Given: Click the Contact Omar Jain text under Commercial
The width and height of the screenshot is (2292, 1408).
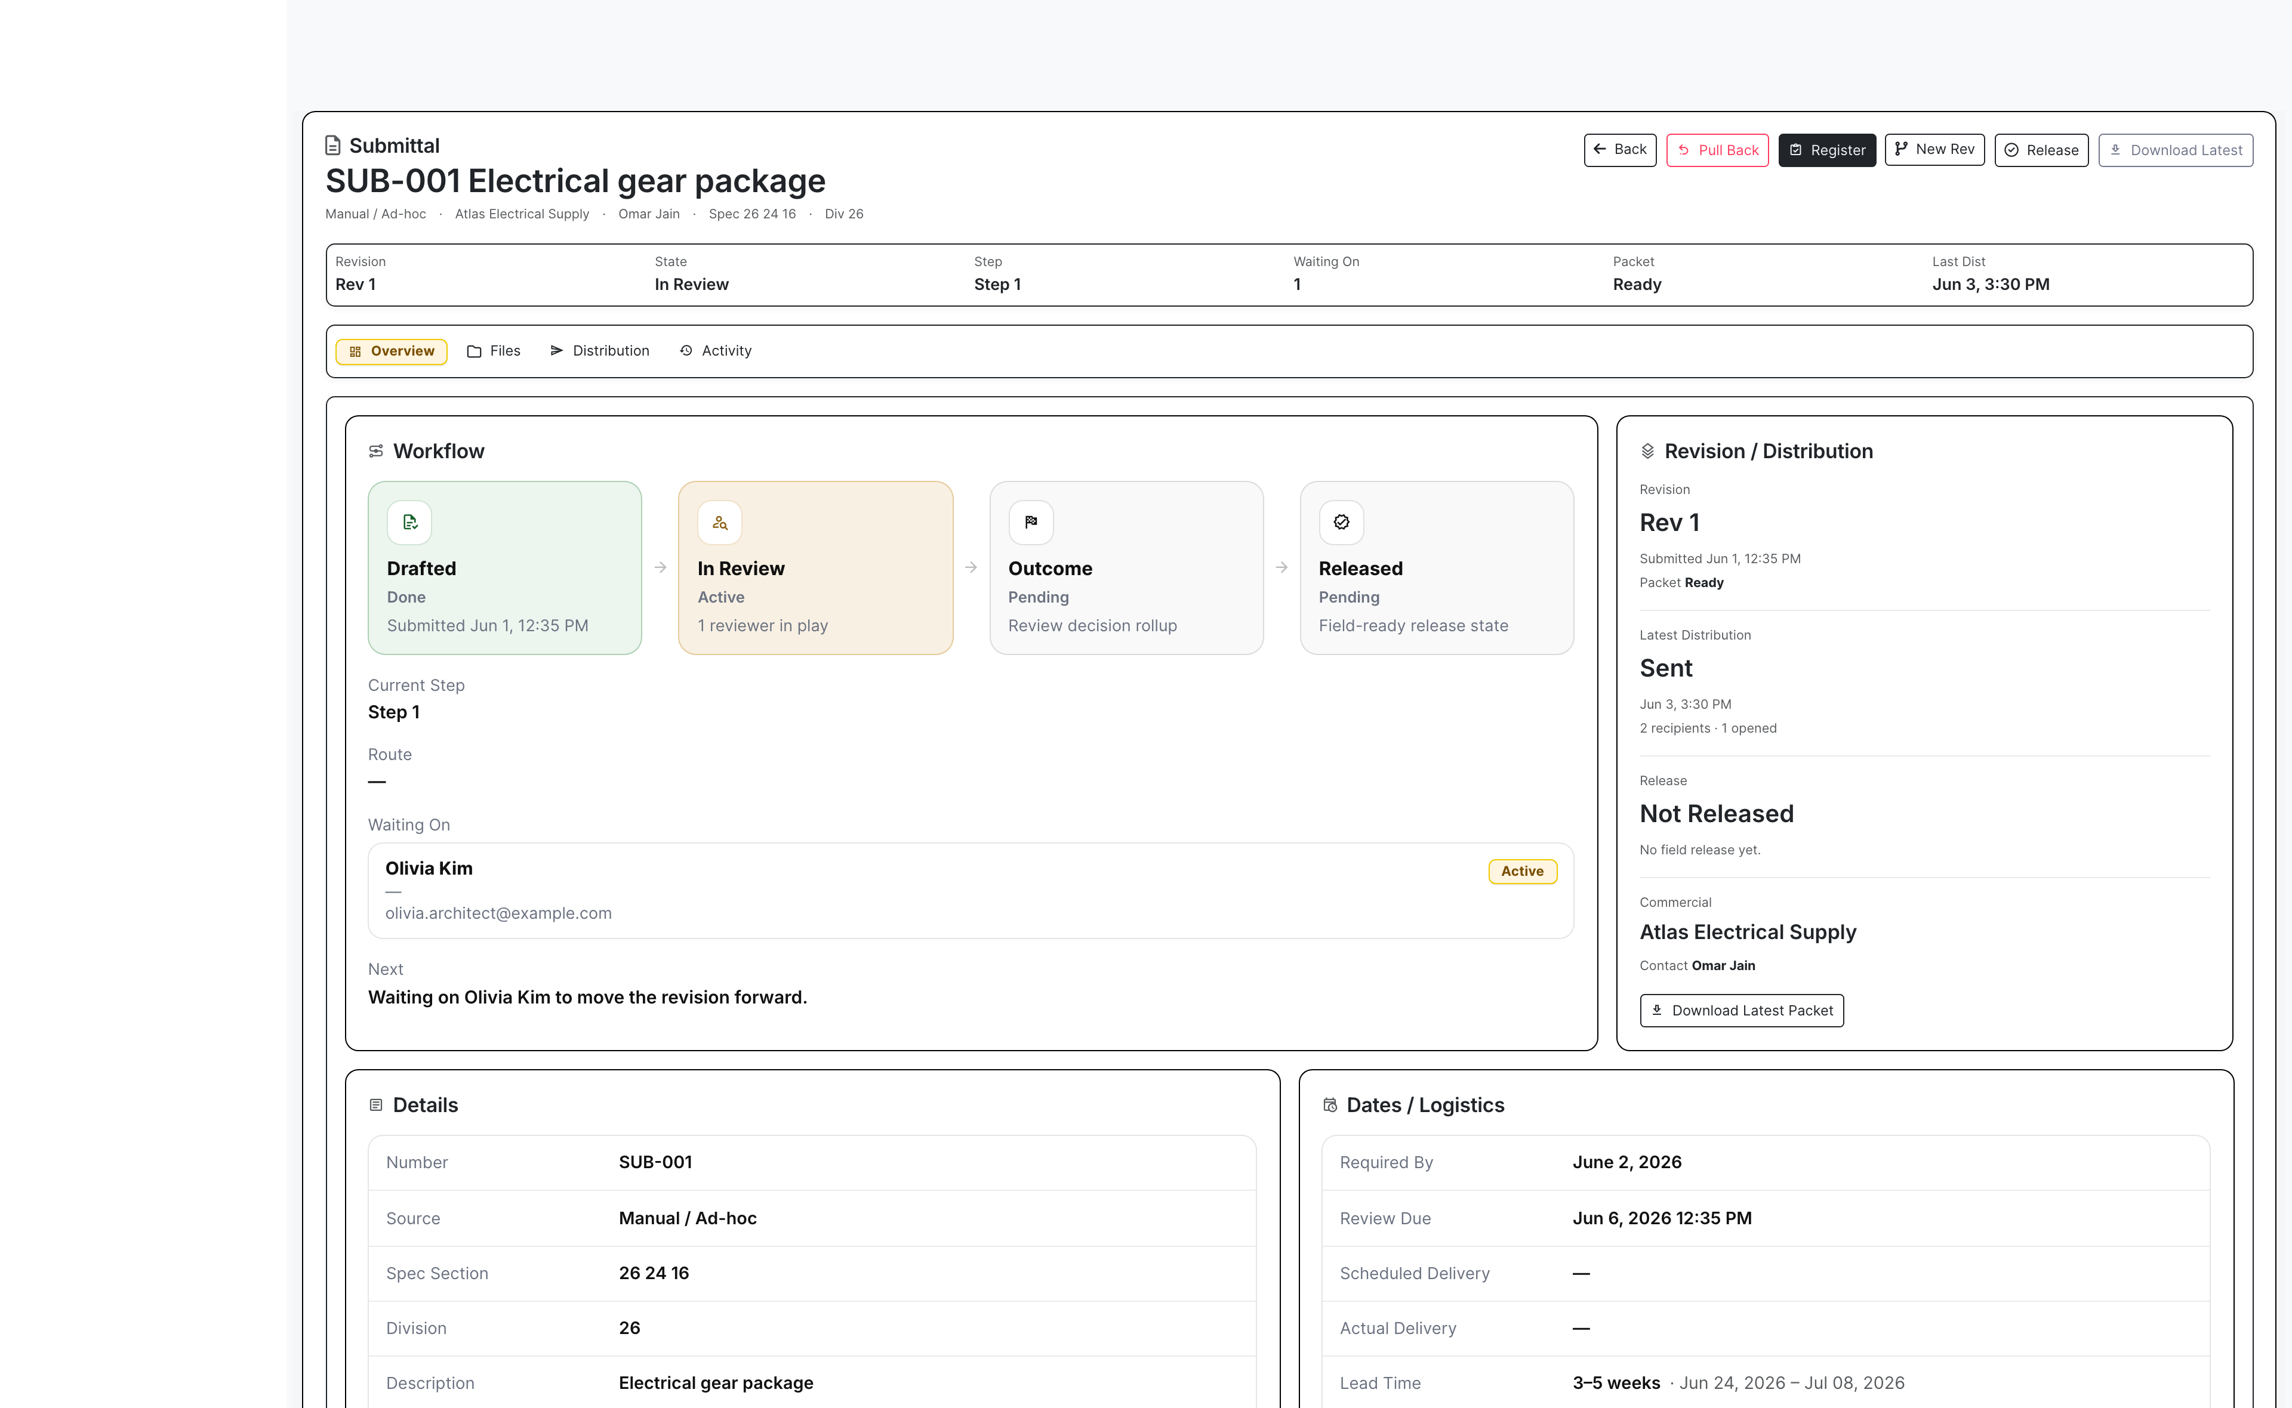Looking at the screenshot, I should pos(1697,966).
